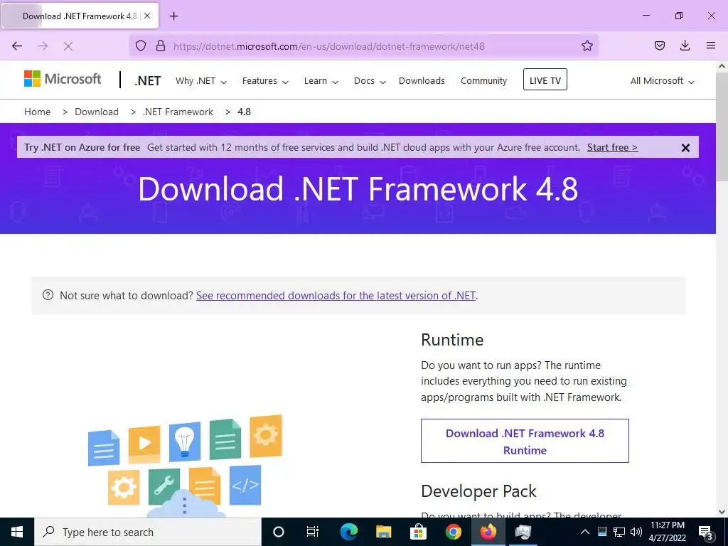Expand the Features dropdown

point(265,81)
